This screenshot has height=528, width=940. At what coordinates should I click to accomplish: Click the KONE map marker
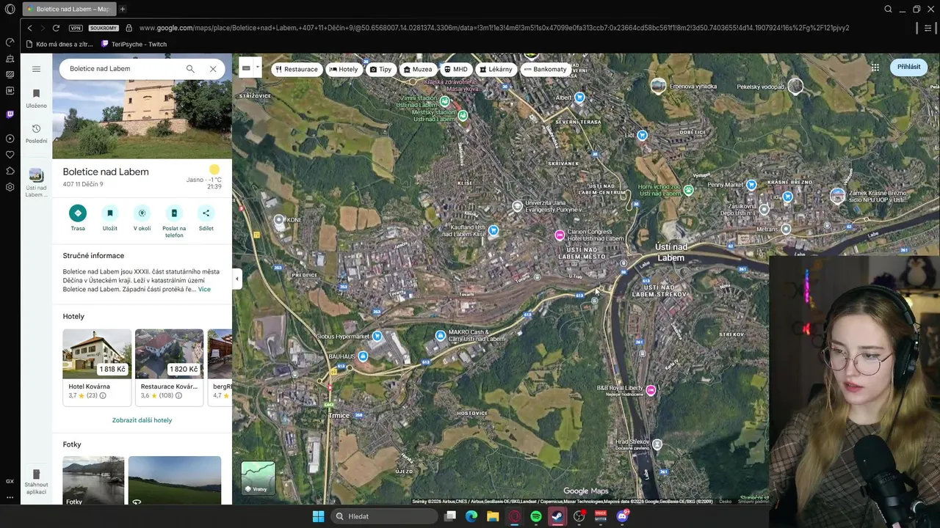coord(278,219)
